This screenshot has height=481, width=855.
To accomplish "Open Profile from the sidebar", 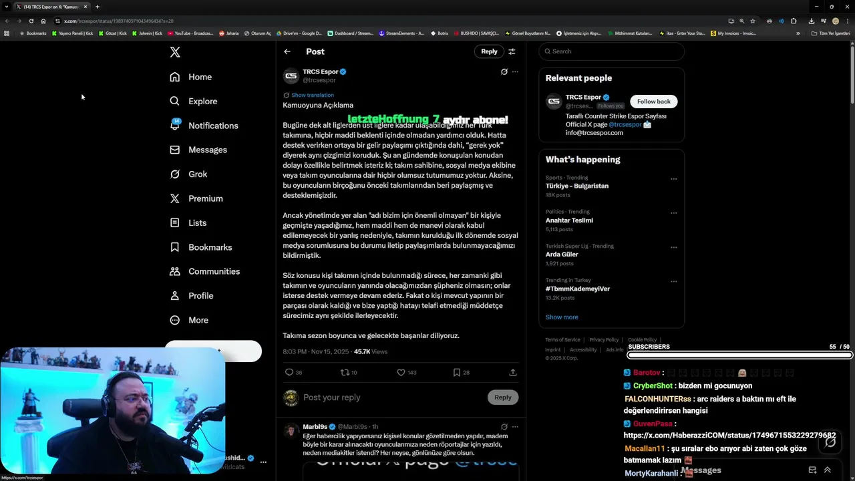I will click(x=191, y=295).
